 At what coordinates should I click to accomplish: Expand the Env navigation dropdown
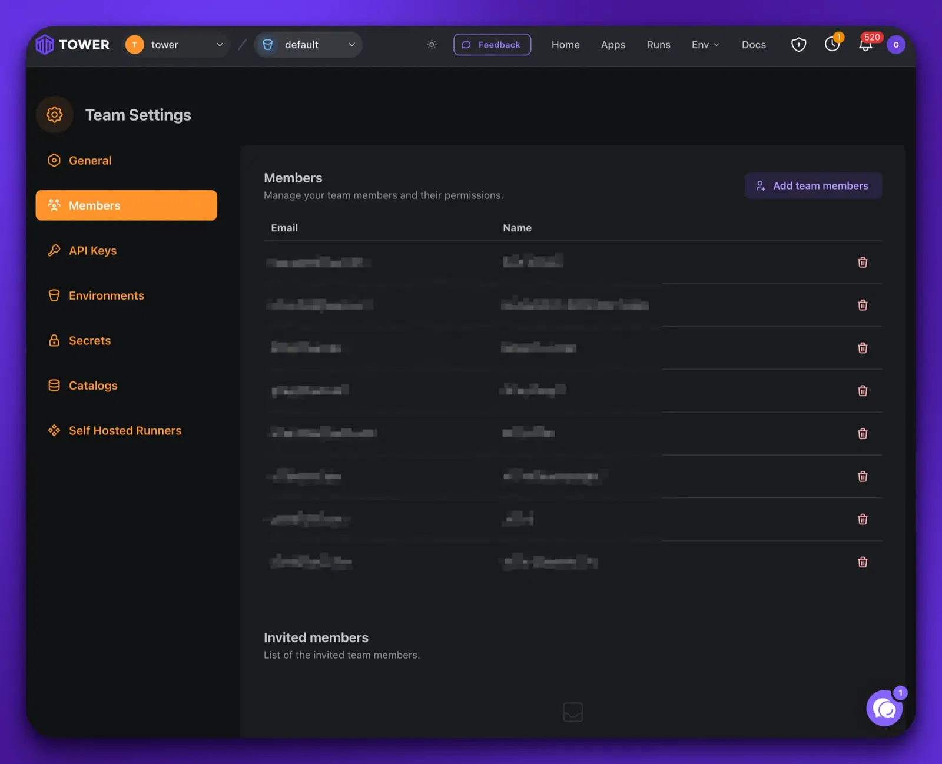(705, 44)
